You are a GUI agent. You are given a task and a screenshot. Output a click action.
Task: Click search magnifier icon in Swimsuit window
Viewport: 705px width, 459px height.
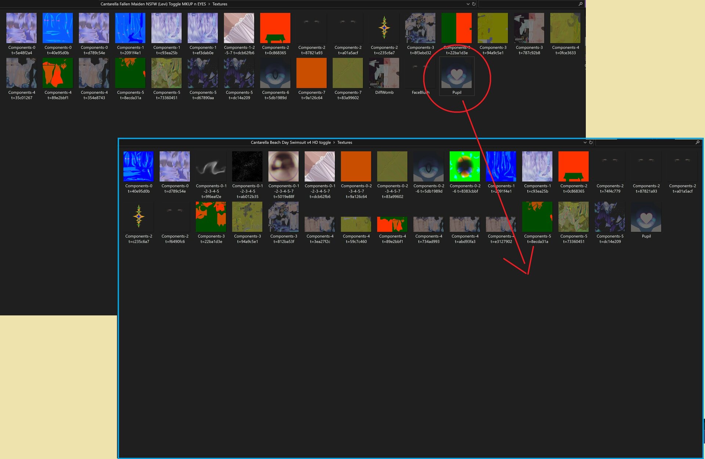(x=698, y=142)
